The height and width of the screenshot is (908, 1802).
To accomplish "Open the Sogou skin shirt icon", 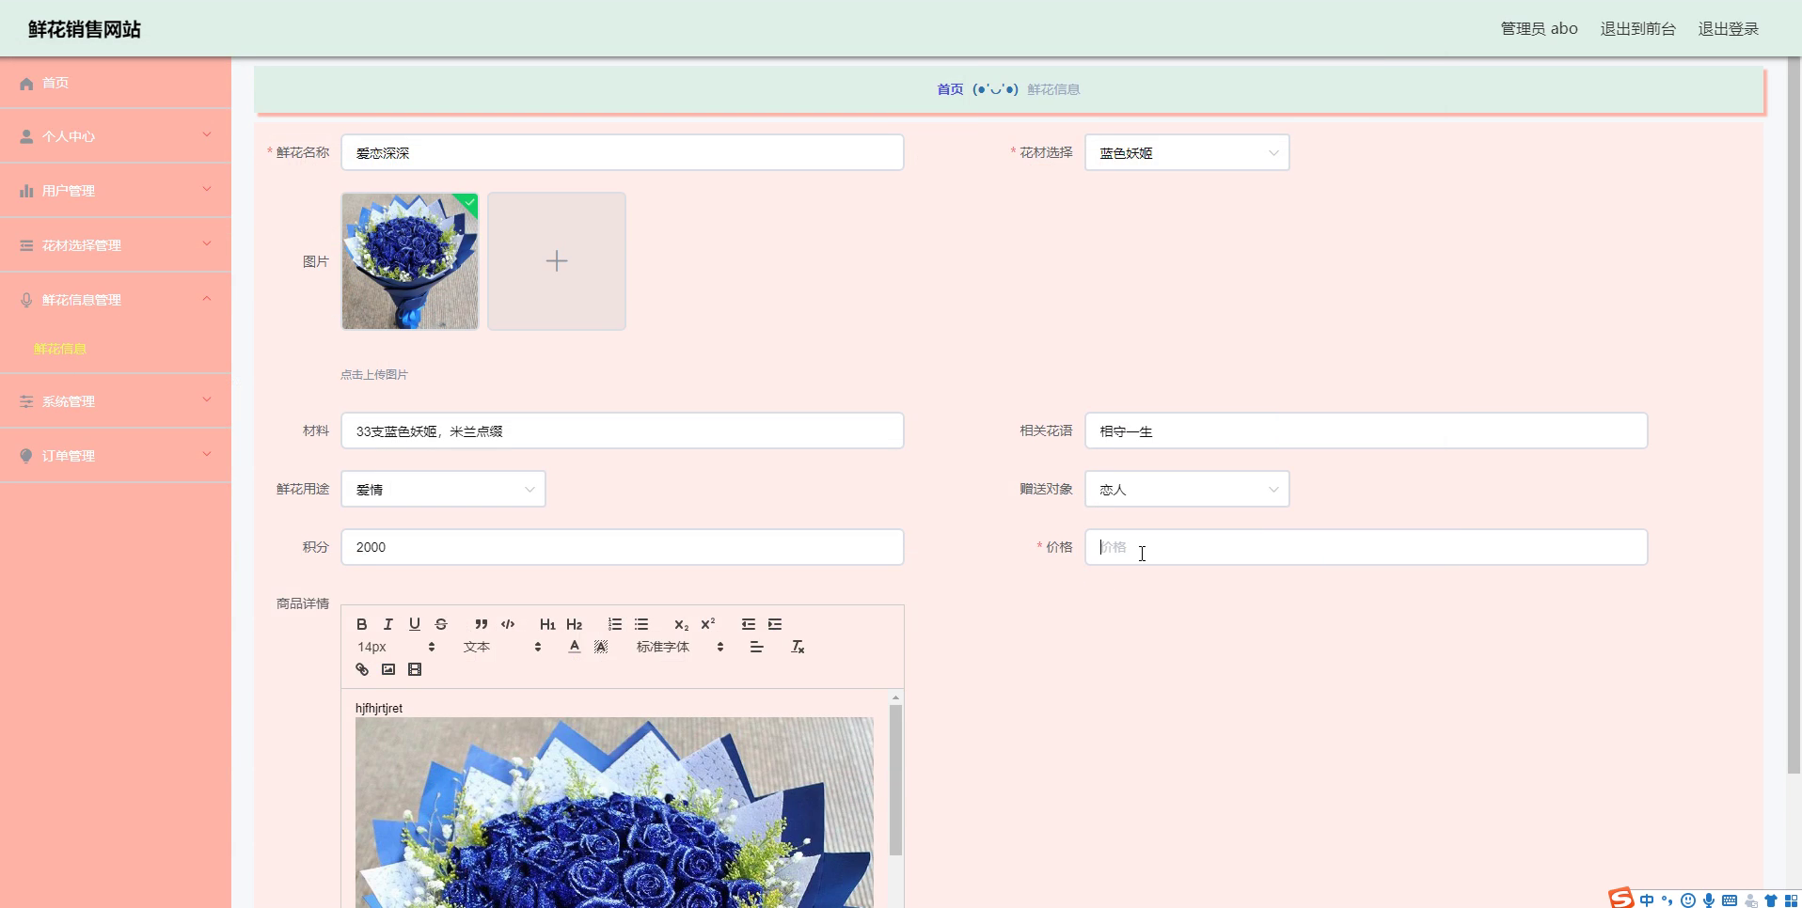I will pyautogui.click(x=1771, y=900).
